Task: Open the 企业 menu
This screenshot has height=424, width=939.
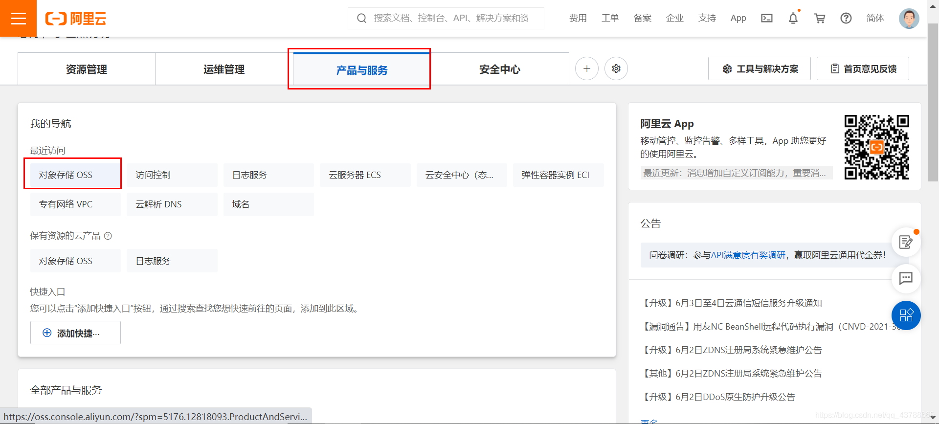Action: pyautogui.click(x=674, y=18)
